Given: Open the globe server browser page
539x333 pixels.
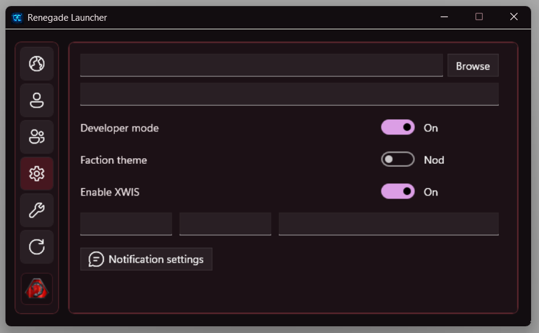Looking at the screenshot, I should coord(37,64).
